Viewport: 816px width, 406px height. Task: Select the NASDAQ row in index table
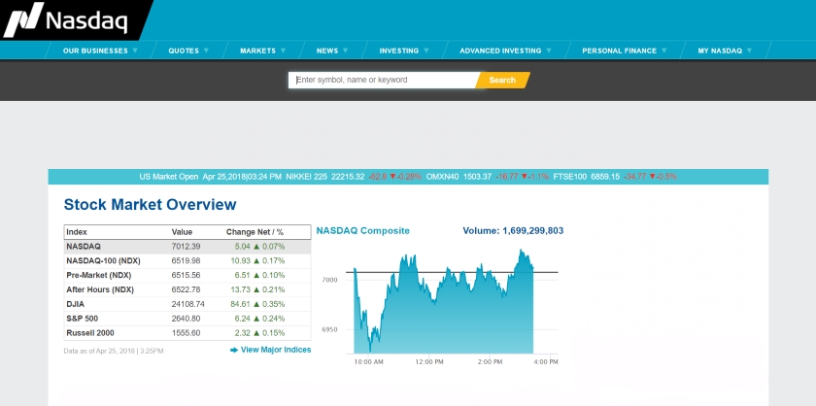(187, 247)
